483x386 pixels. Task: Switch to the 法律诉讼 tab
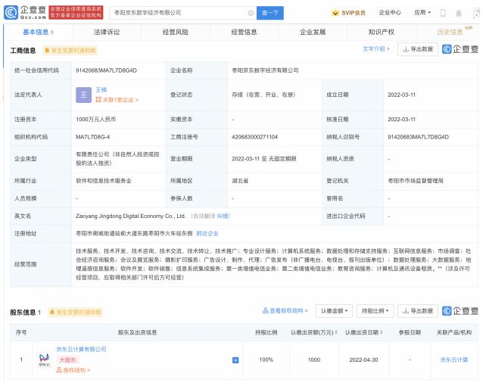pyautogui.click(x=107, y=32)
